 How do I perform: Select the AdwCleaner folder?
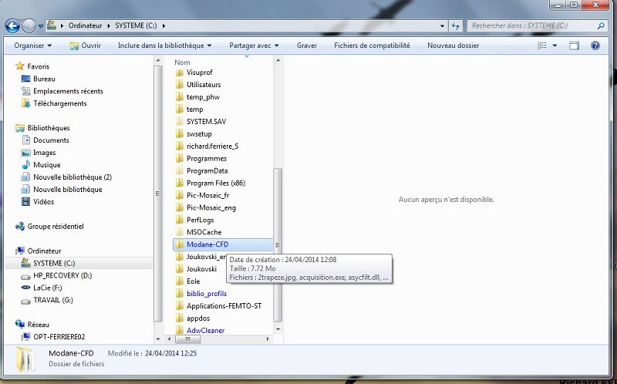tap(205, 330)
